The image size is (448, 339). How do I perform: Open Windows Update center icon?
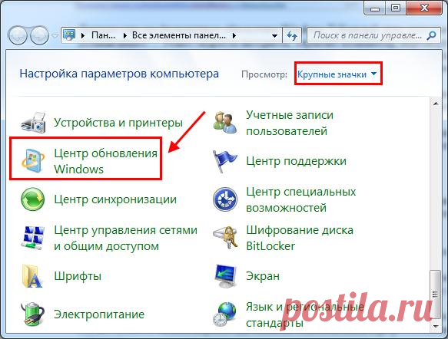coord(33,161)
